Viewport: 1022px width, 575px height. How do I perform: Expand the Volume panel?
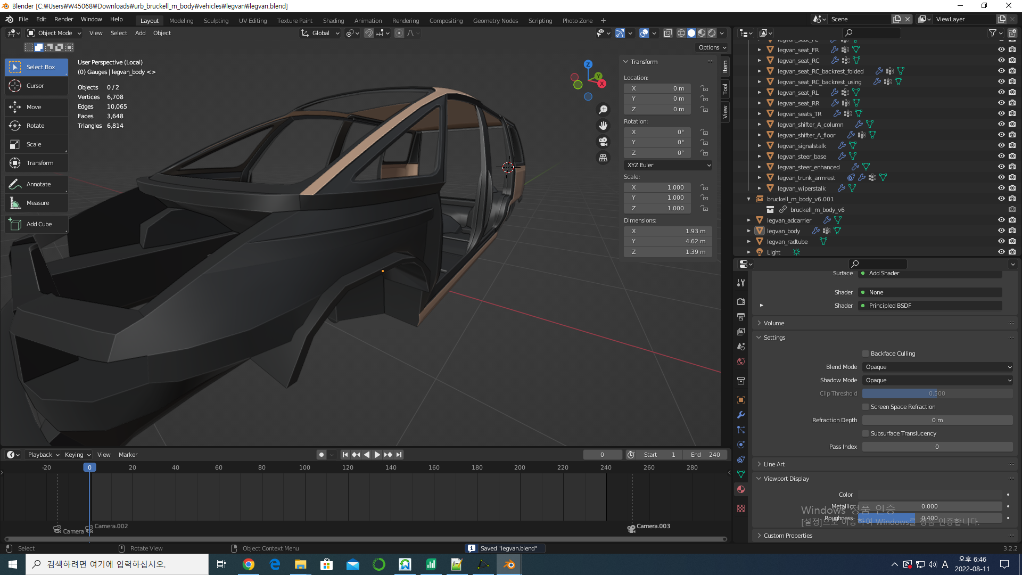[773, 323]
